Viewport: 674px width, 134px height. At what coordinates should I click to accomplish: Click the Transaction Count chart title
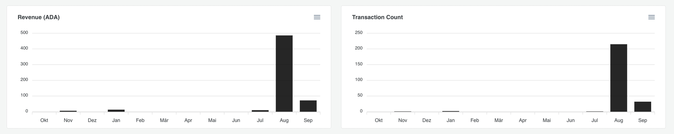pyautogui.click(x=377, y=17)
